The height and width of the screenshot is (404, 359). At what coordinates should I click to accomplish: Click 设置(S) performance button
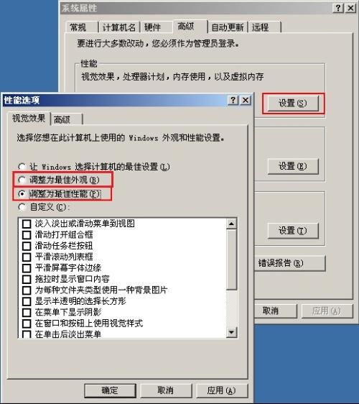[293, 104]
